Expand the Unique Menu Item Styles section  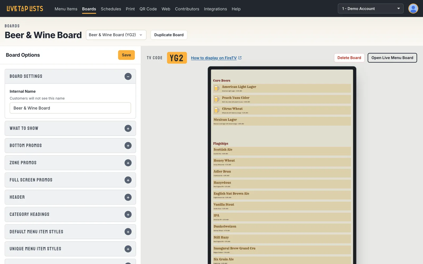tap(128, 249)
